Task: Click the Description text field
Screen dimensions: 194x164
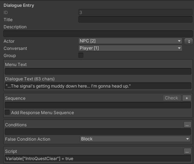Action: pyautogui.click(x=98, y=34)
